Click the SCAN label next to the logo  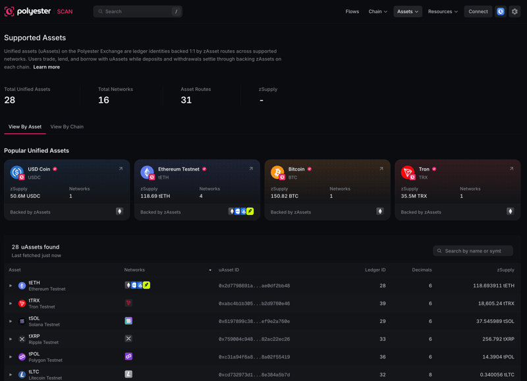pyautogui.click(x=65, y=11)
